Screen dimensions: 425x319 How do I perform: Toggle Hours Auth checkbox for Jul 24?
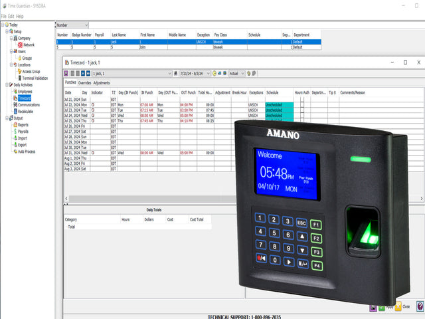coord(302,116)
